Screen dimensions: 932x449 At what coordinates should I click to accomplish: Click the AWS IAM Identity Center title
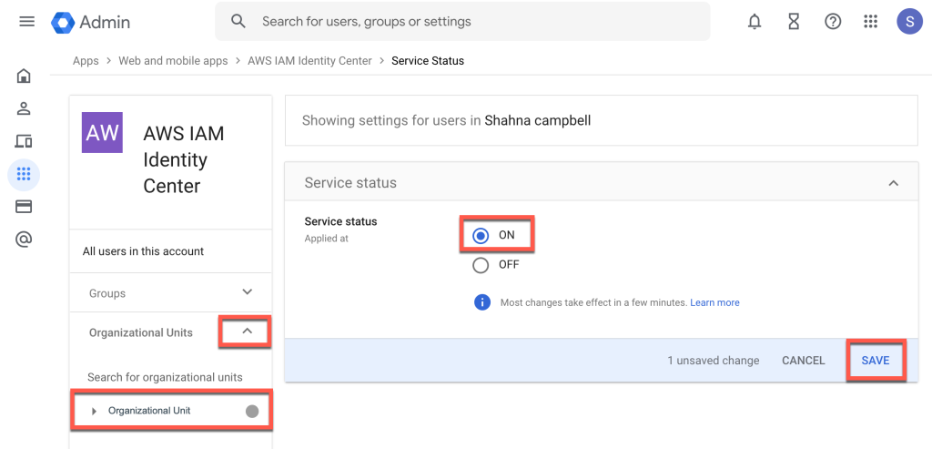click(x=184, y=159)
